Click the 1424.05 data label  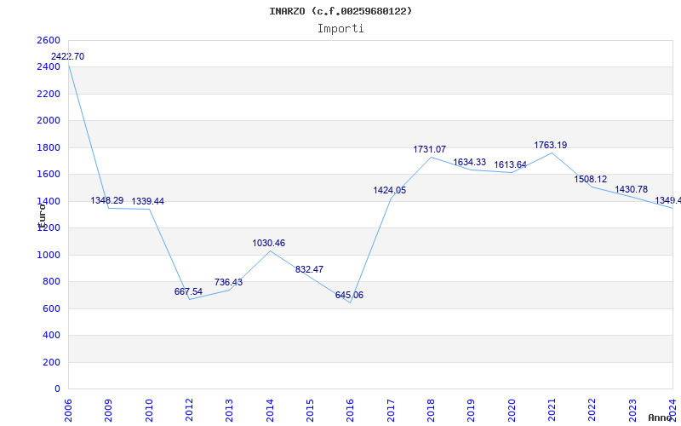(390, 190)
